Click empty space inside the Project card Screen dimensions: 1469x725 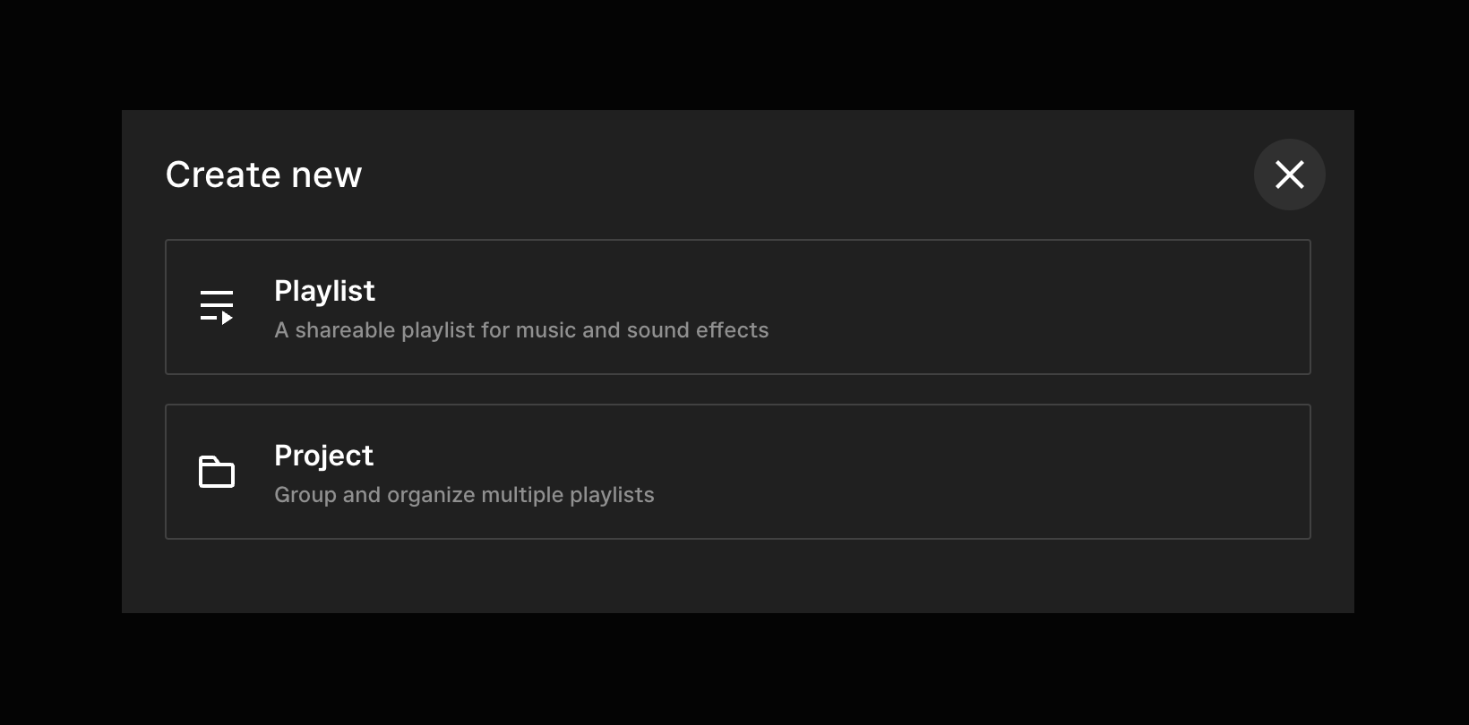(x=1030, y=472)
